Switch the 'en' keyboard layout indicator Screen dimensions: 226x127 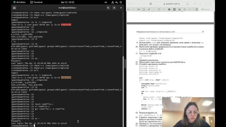coord(106,2)
